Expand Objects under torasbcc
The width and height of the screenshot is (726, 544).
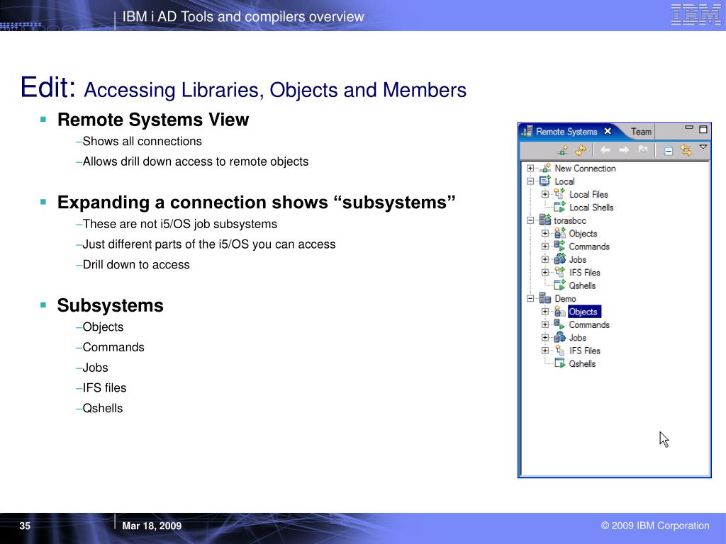coord(545,234)
